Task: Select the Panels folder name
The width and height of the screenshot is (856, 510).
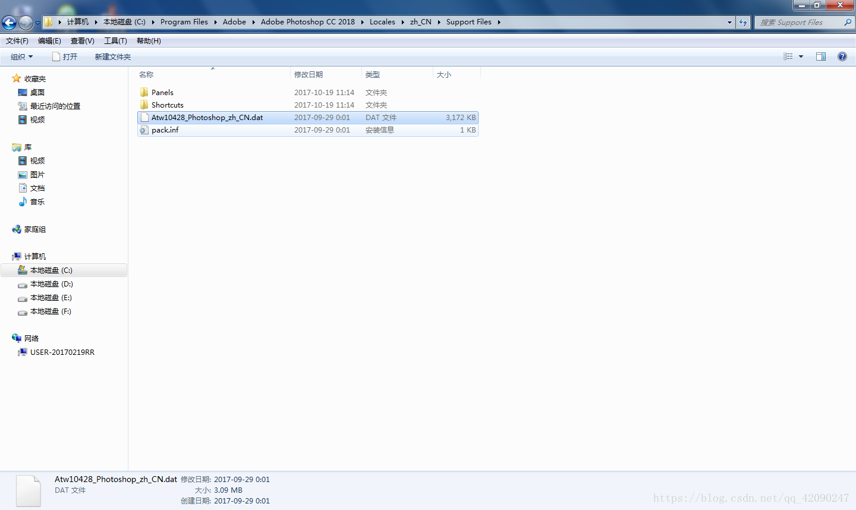Action: click(162, 92)
